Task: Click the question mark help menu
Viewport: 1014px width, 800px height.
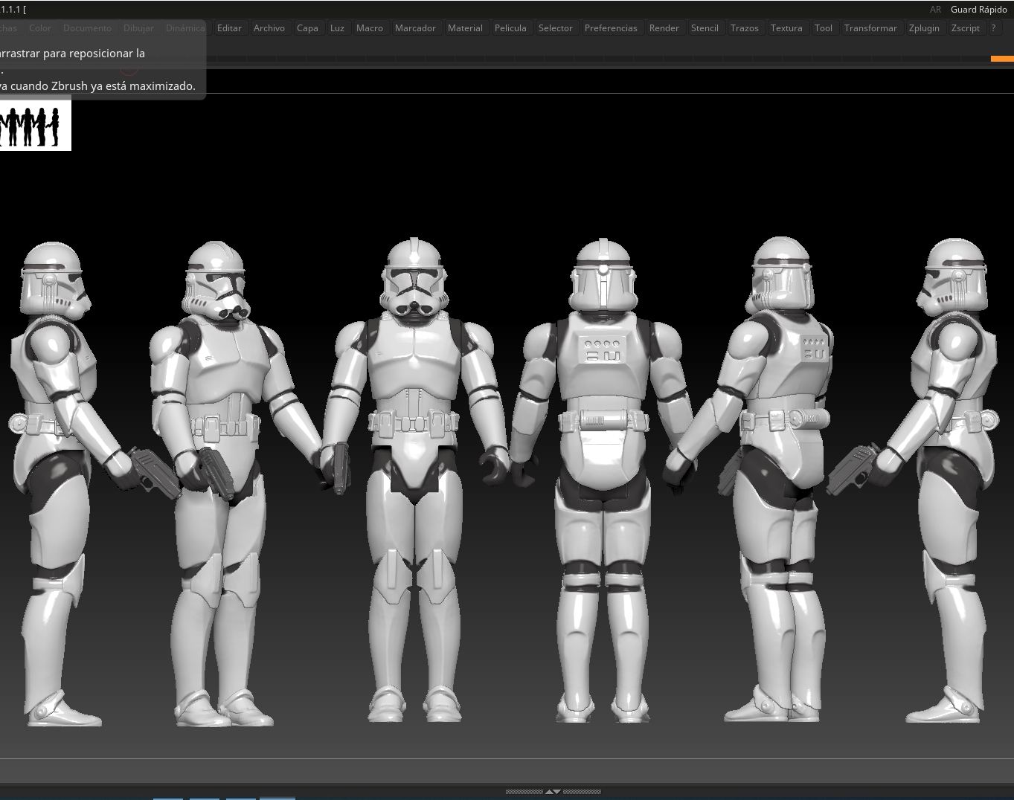Action: (x=993, y=28)
